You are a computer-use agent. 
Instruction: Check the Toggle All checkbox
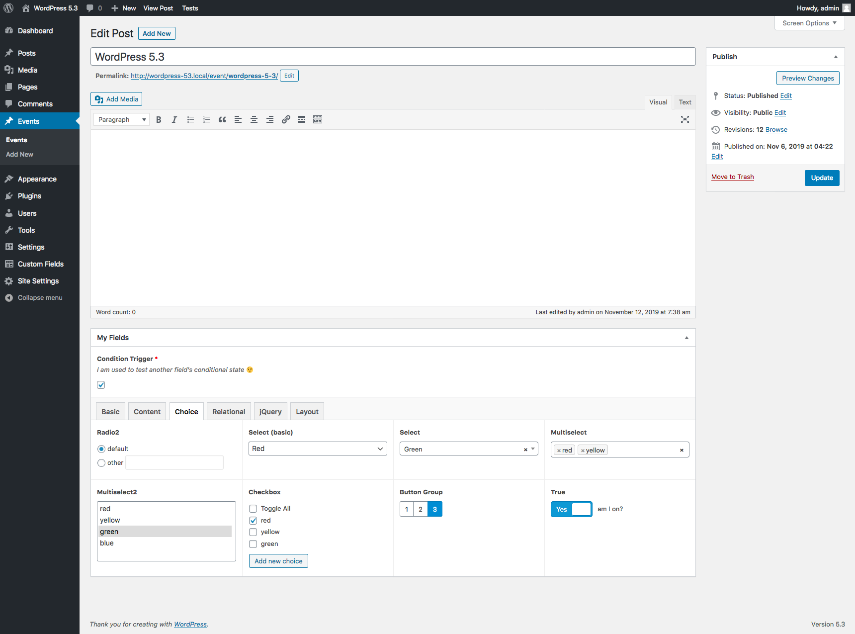coord(253,509)
